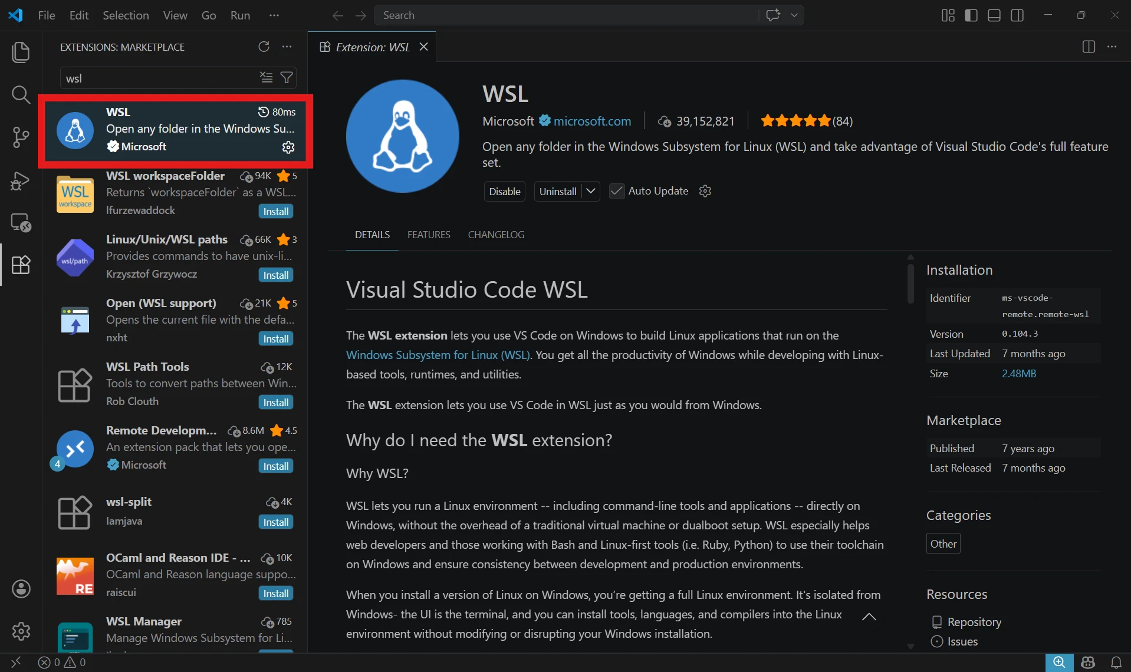Select the Extensions view icon
This screenshot has width=1131, height=672.
coord(21,265)
